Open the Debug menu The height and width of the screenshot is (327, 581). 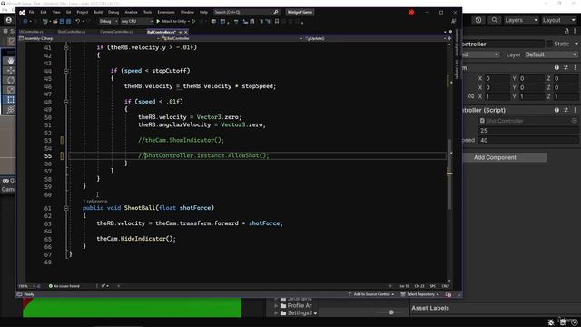click(113, 12)
